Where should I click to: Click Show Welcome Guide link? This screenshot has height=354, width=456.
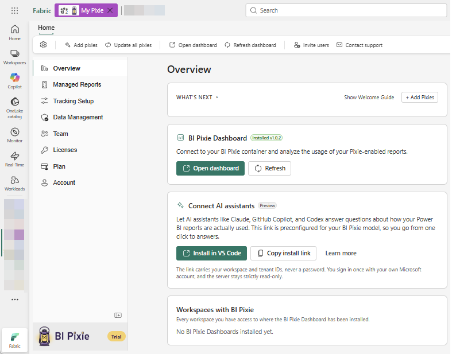click(369, 98)
